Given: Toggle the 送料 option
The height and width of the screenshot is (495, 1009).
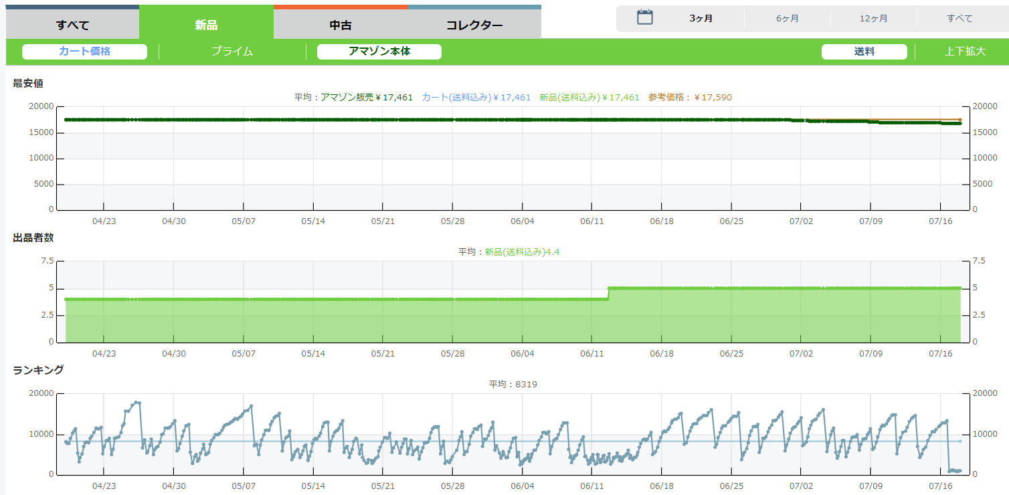Looking at the screenshot, I should (864, 52).
